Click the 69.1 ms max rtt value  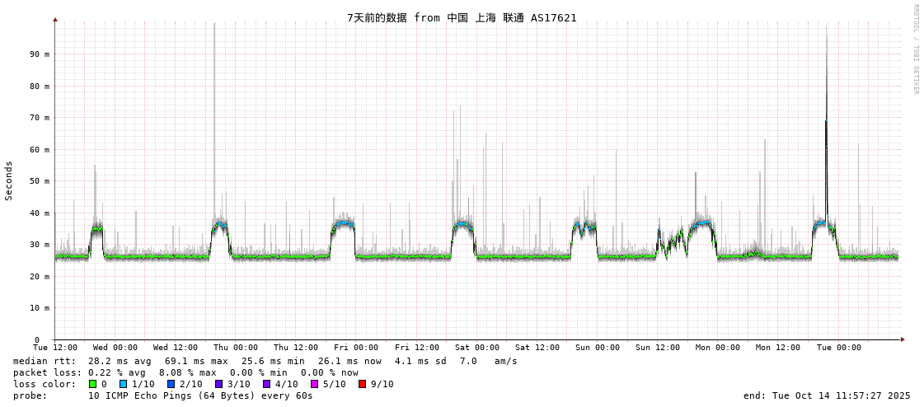188,361
